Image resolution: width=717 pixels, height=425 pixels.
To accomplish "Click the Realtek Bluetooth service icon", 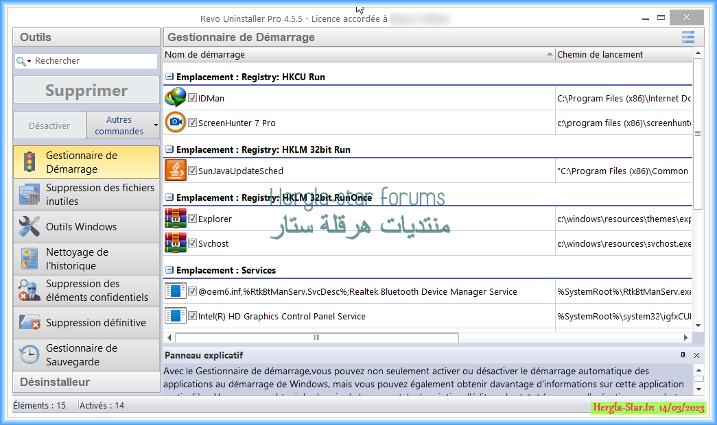I will (x=176, y=291).
